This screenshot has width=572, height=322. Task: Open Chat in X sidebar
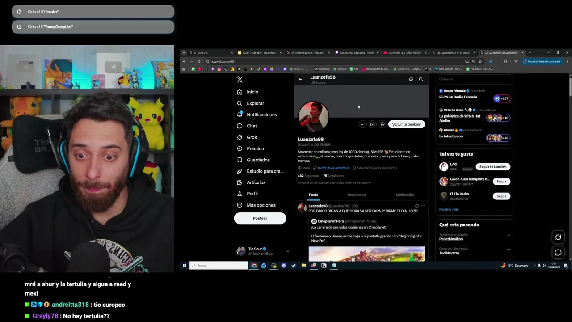(x=247, y=126)
